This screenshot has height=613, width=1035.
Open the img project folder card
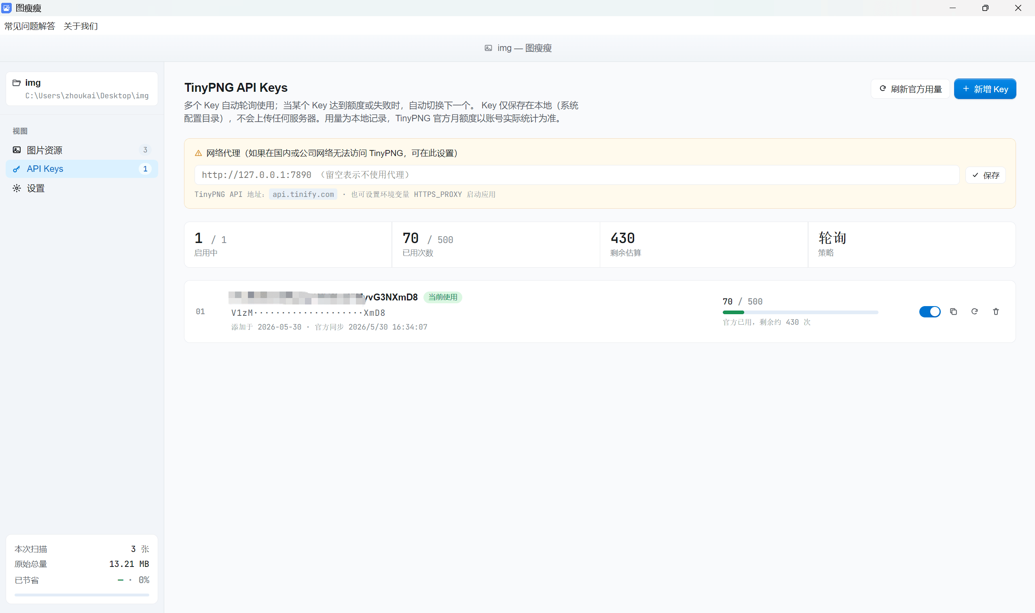click(x=82, y=89)
